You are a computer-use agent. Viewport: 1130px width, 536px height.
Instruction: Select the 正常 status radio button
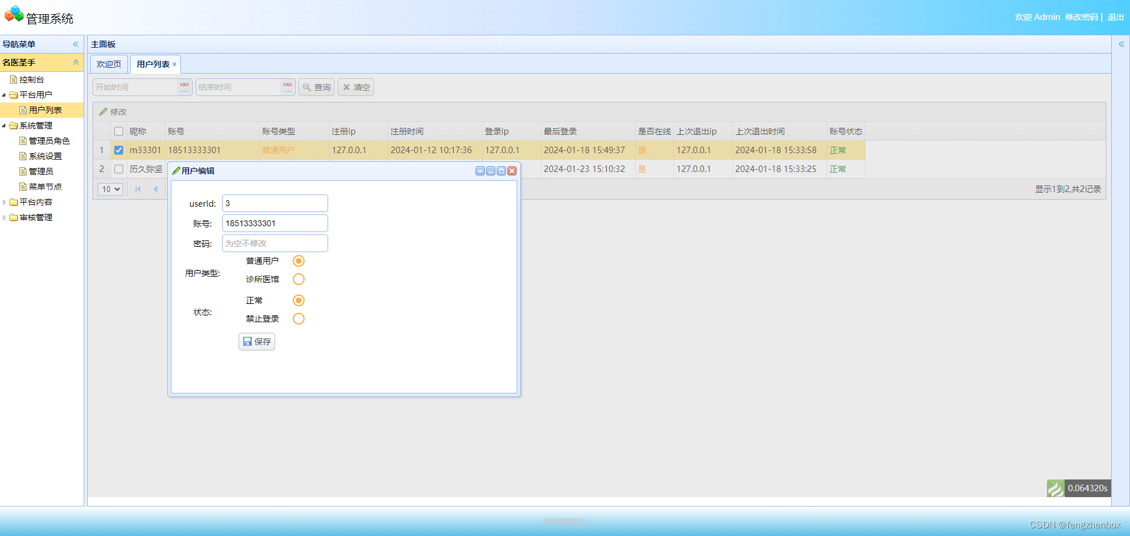tap(299, 300)
